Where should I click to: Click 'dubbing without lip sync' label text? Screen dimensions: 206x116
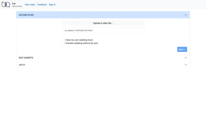tap(86, 43)
